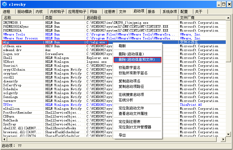Open the 内核钩子 tab
This screenshot has height=150, width=233.
click(57, 12)
